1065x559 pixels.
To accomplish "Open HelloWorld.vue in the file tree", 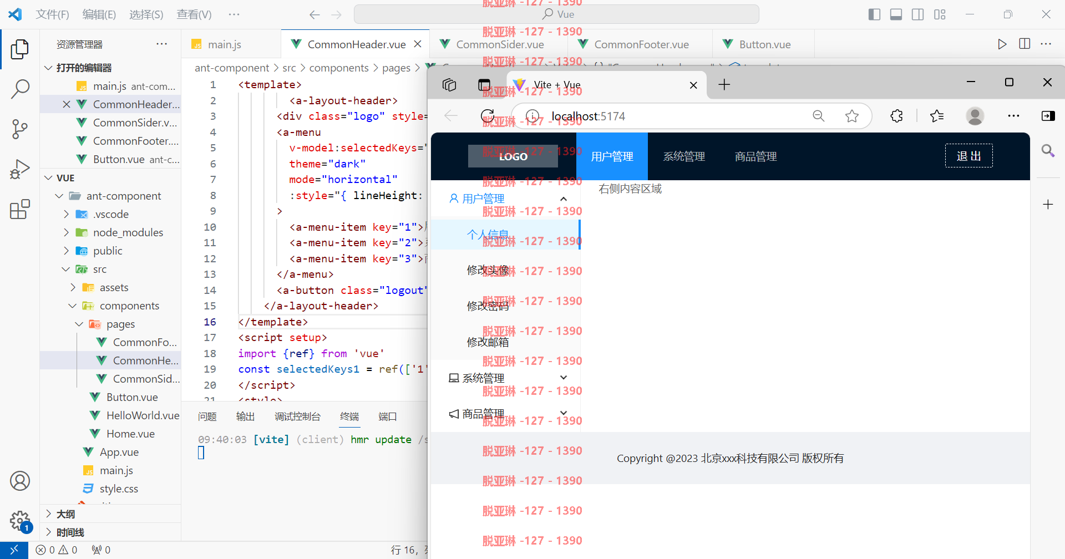I will (143, 415).
